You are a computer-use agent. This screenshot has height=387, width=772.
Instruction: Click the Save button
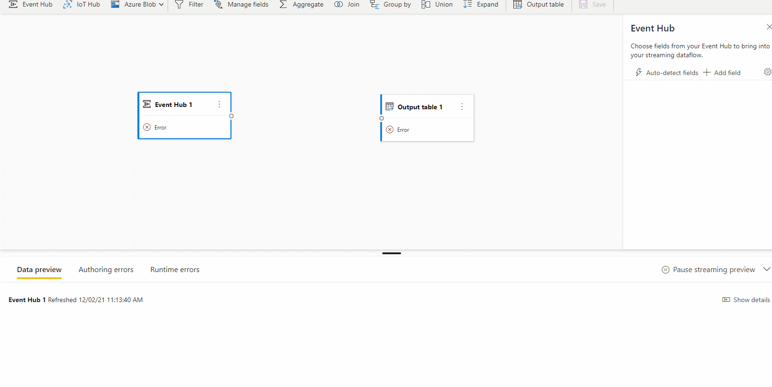pyautogui.click(x=593, y=5)
